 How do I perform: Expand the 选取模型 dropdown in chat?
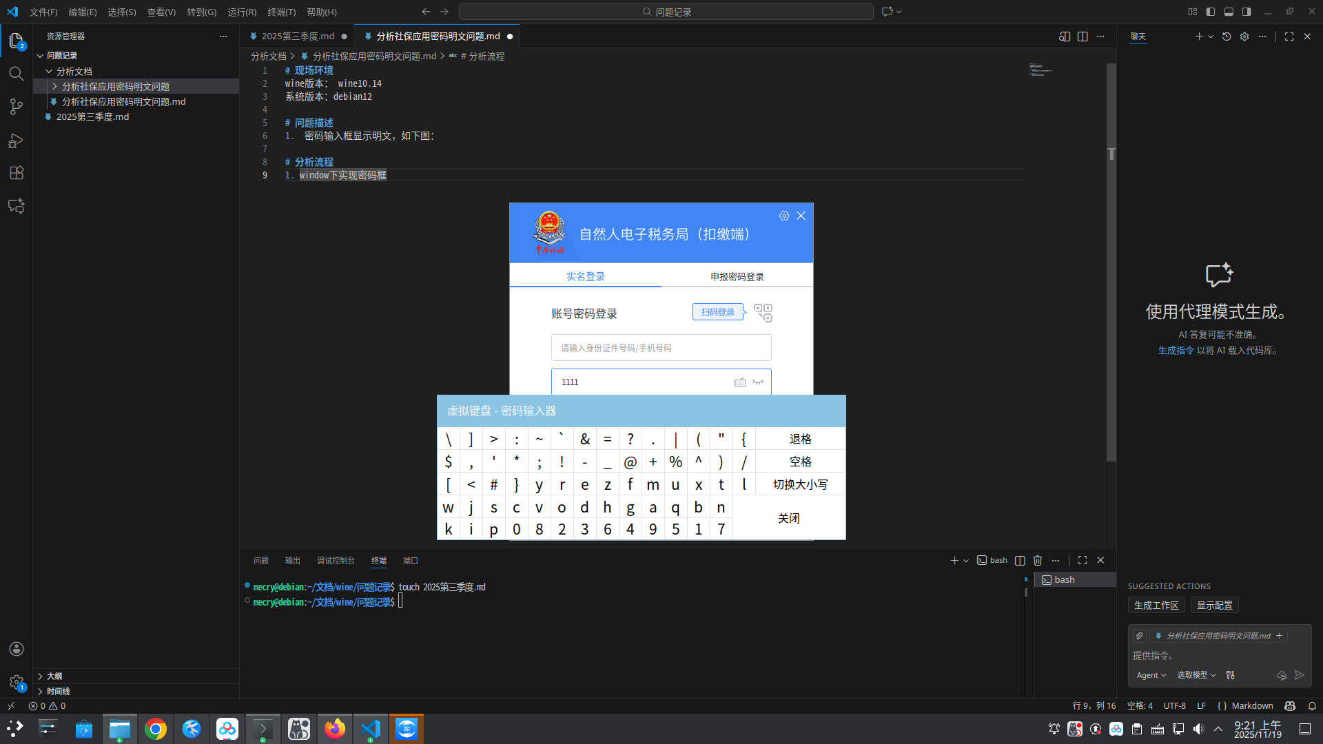1195,675
